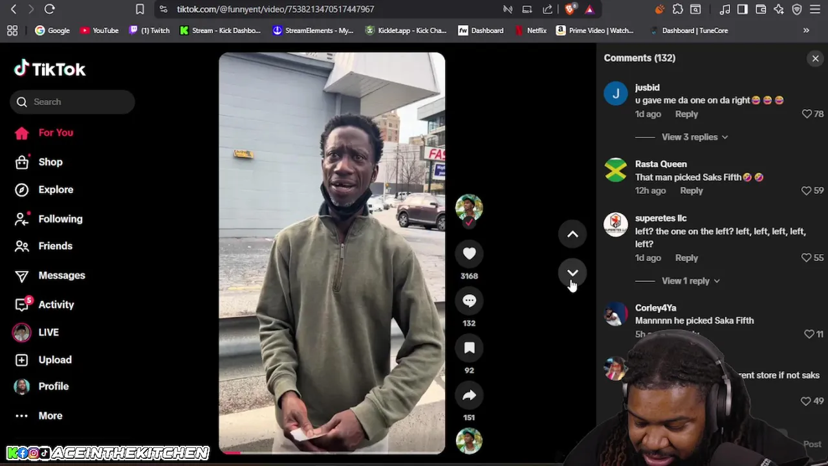Reply to Rasta Queen's comment
The image size is (828, 466).
click(692, 191)
